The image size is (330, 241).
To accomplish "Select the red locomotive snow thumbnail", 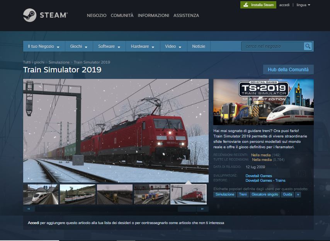I will [189, 194].
